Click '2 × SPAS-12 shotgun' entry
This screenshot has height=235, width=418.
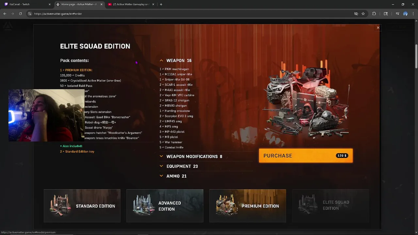click(x=174, y=101)
